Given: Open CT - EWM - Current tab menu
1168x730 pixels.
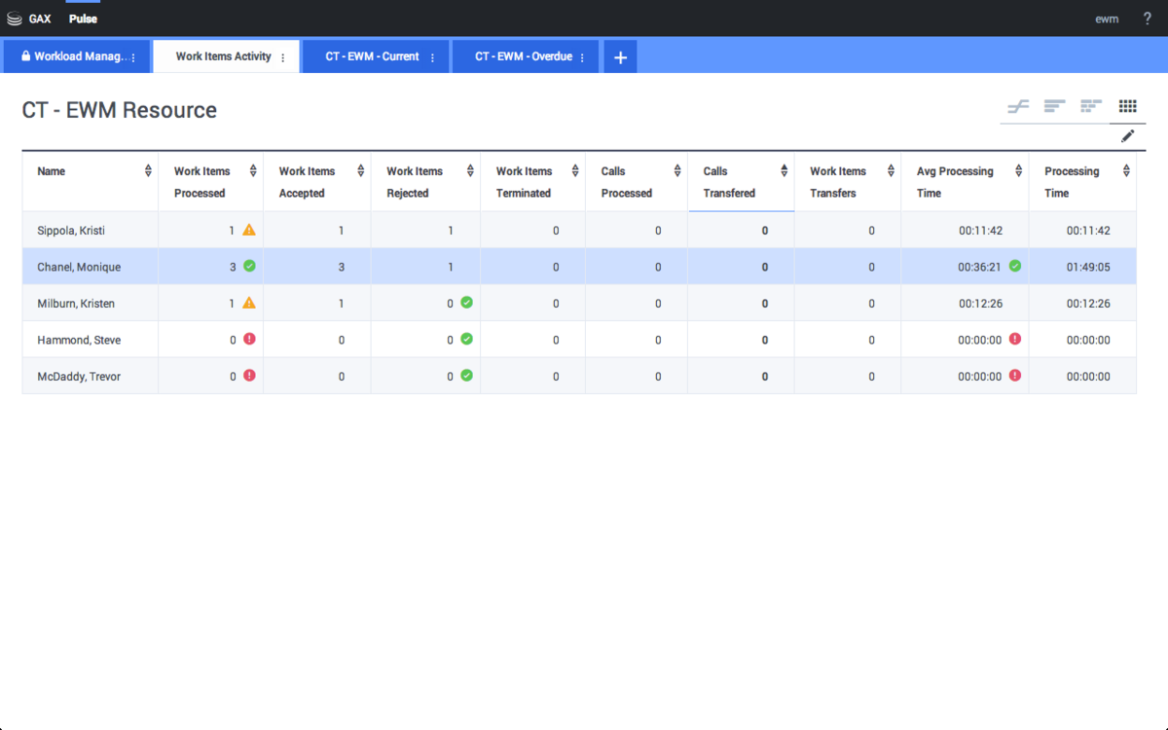Looking at the screenshot, I should tap(432, 58).
